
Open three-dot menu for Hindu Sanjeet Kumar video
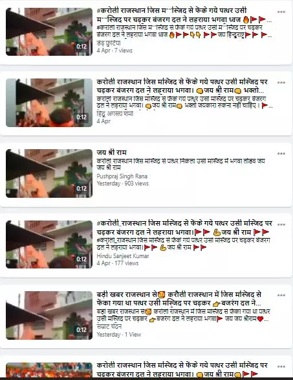(281, 224)
